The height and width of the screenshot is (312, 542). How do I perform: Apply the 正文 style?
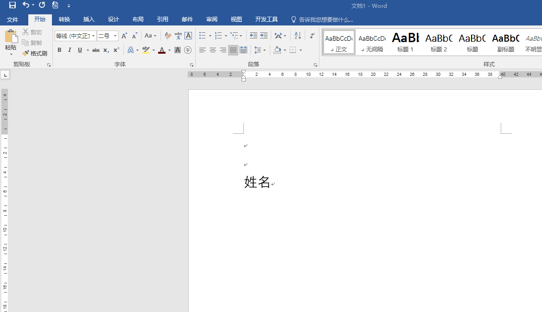(x=338, y=42)
